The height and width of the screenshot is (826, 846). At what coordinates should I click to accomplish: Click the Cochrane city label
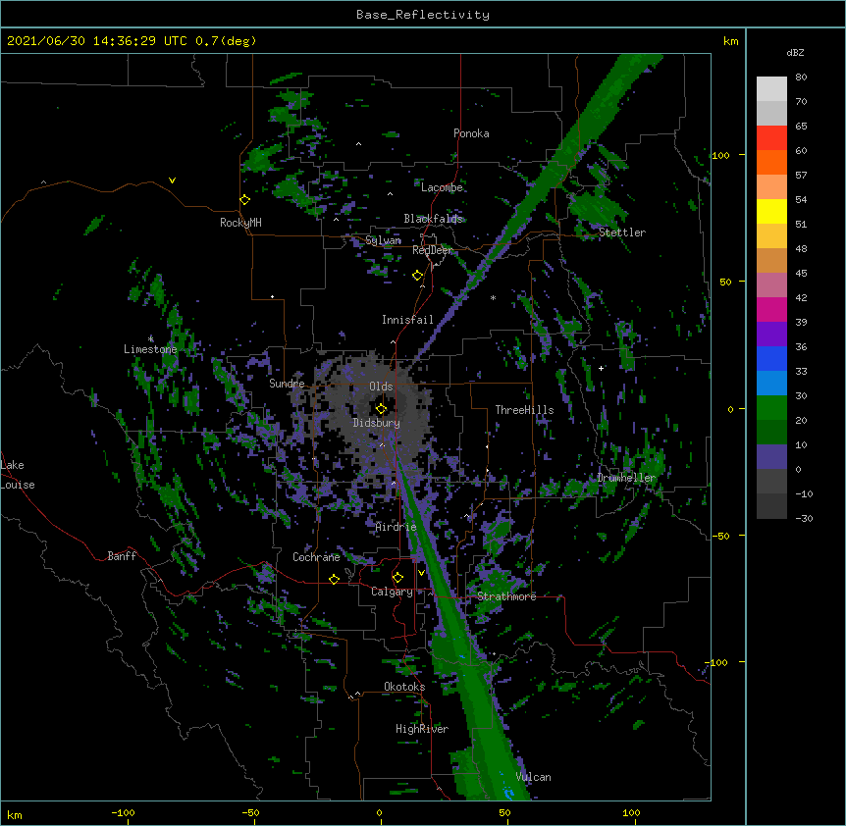point(316,557)
